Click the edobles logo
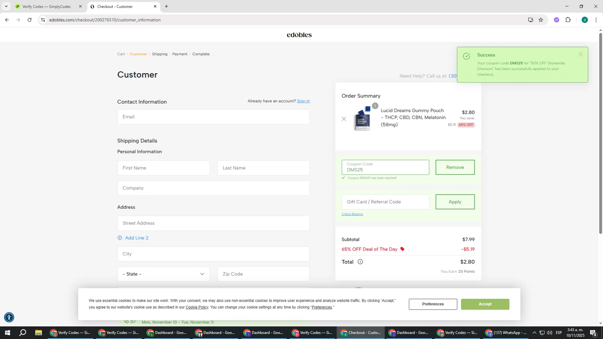 [299, 35]
